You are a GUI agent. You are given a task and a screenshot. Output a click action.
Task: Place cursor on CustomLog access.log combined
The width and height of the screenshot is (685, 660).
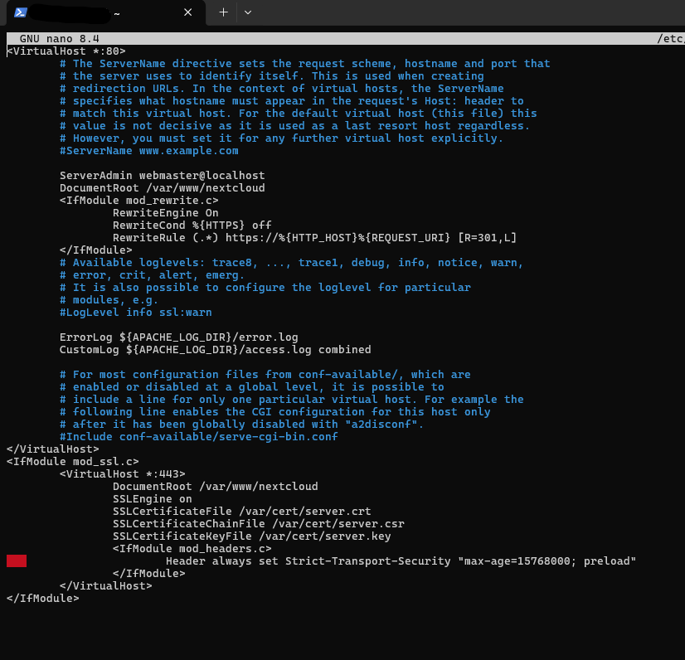pyautogui.click(x=215, y=350)
